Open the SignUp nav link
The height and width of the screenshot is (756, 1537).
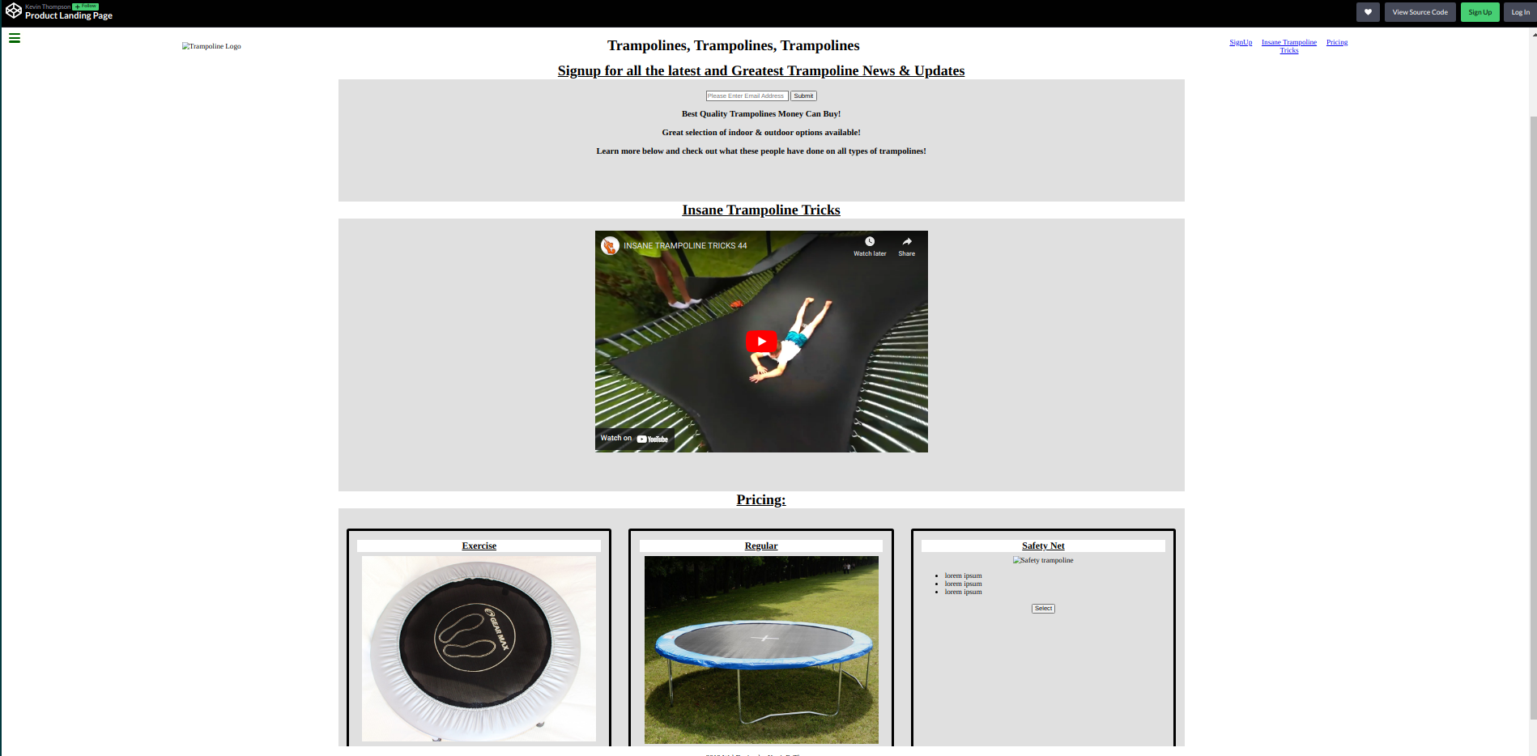pos(1241,42)
